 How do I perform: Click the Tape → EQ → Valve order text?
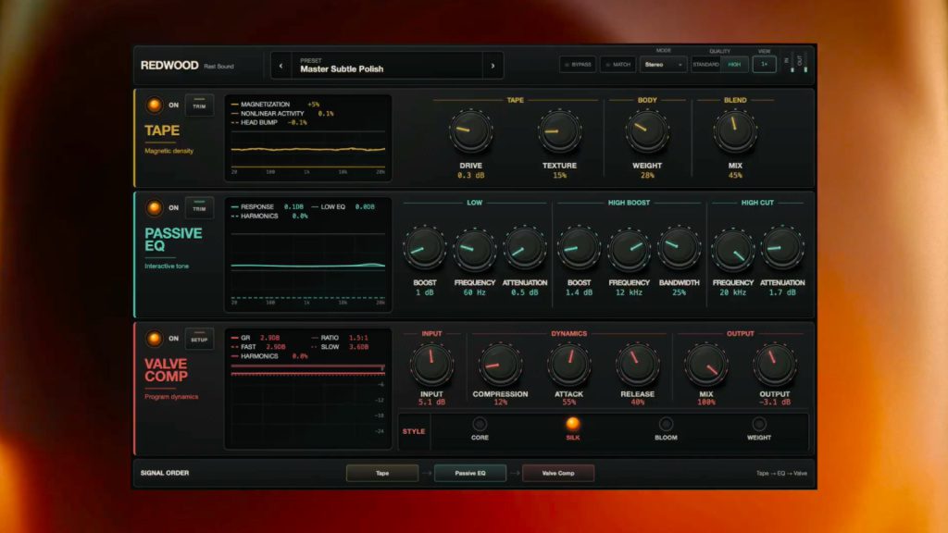tap(781, 473)
